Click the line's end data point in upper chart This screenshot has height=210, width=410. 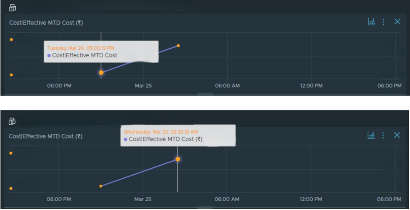(178, 45)
